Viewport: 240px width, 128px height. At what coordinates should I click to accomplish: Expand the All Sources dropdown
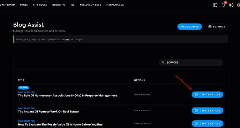191,63
